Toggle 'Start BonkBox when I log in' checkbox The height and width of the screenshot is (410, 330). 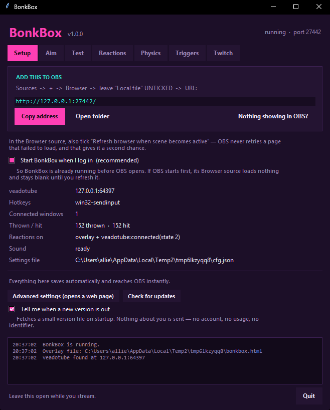tap(12, 160)
